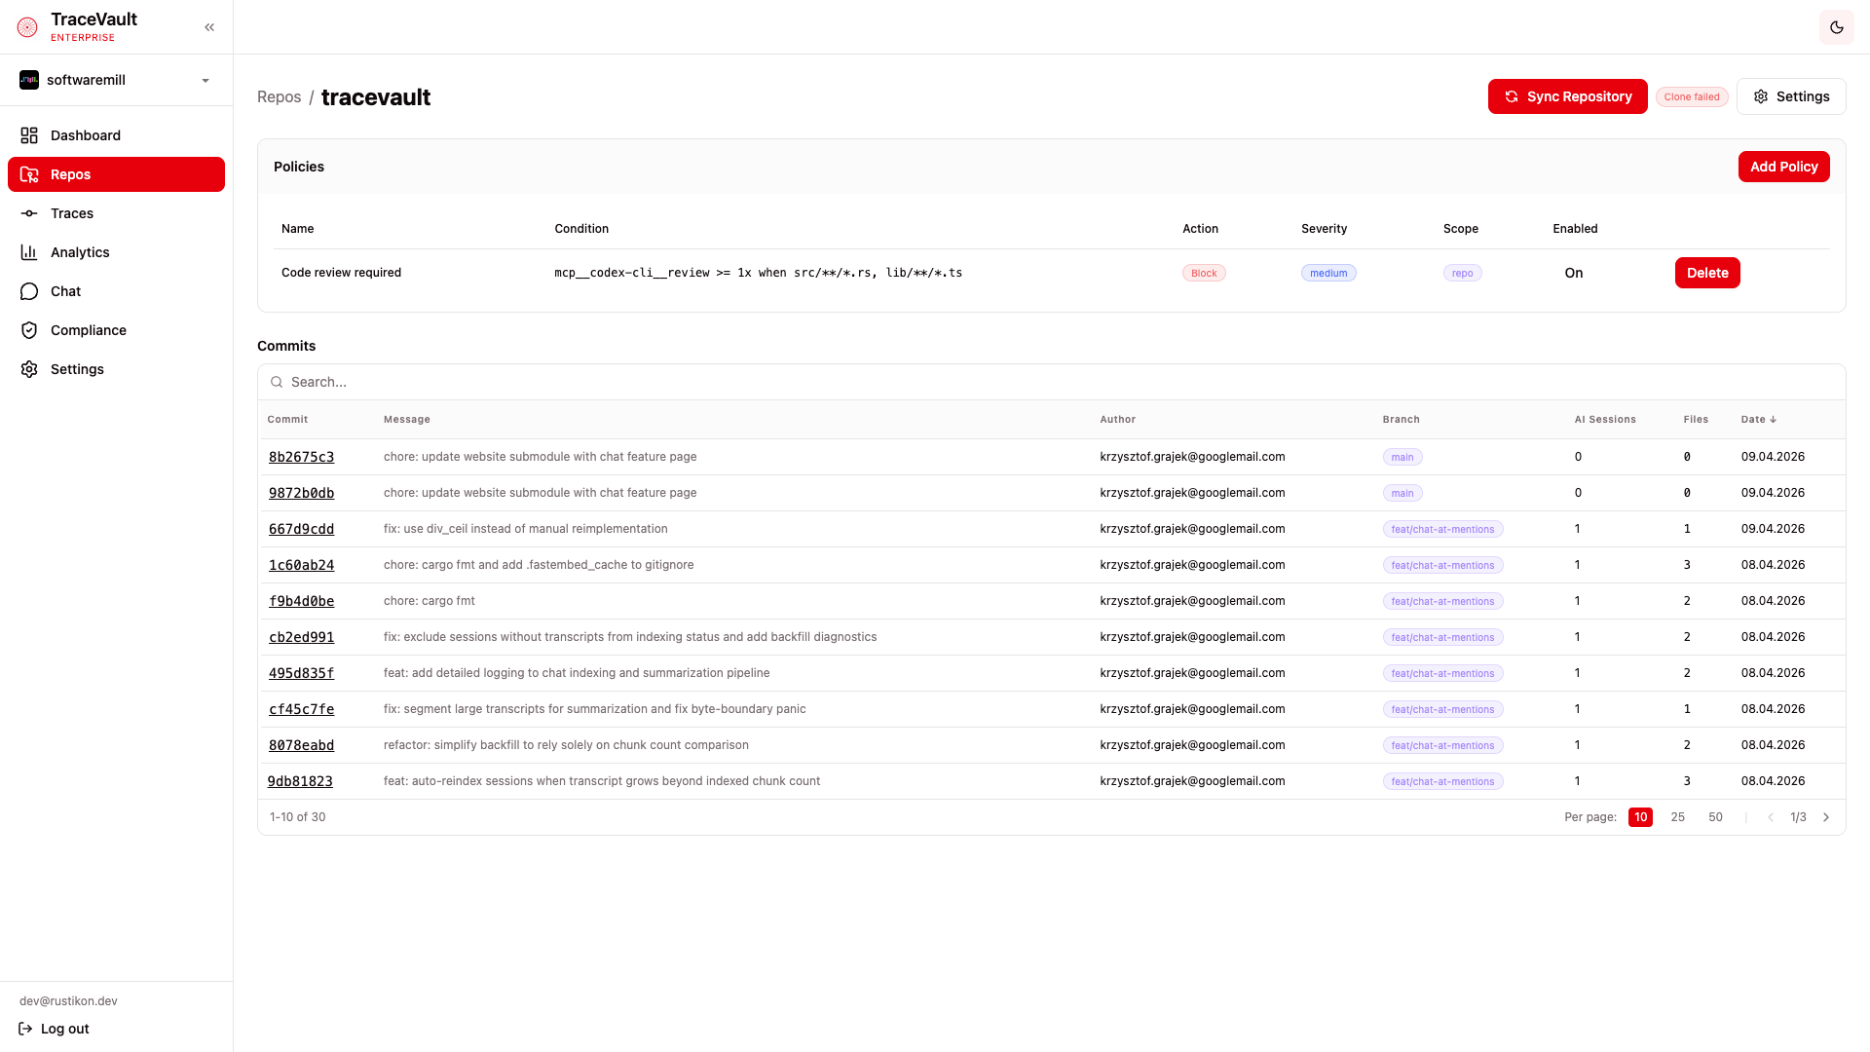Click the Log out arrow icon
This screenshot has width=1870, height=1052.
[x=25, y=1029]
